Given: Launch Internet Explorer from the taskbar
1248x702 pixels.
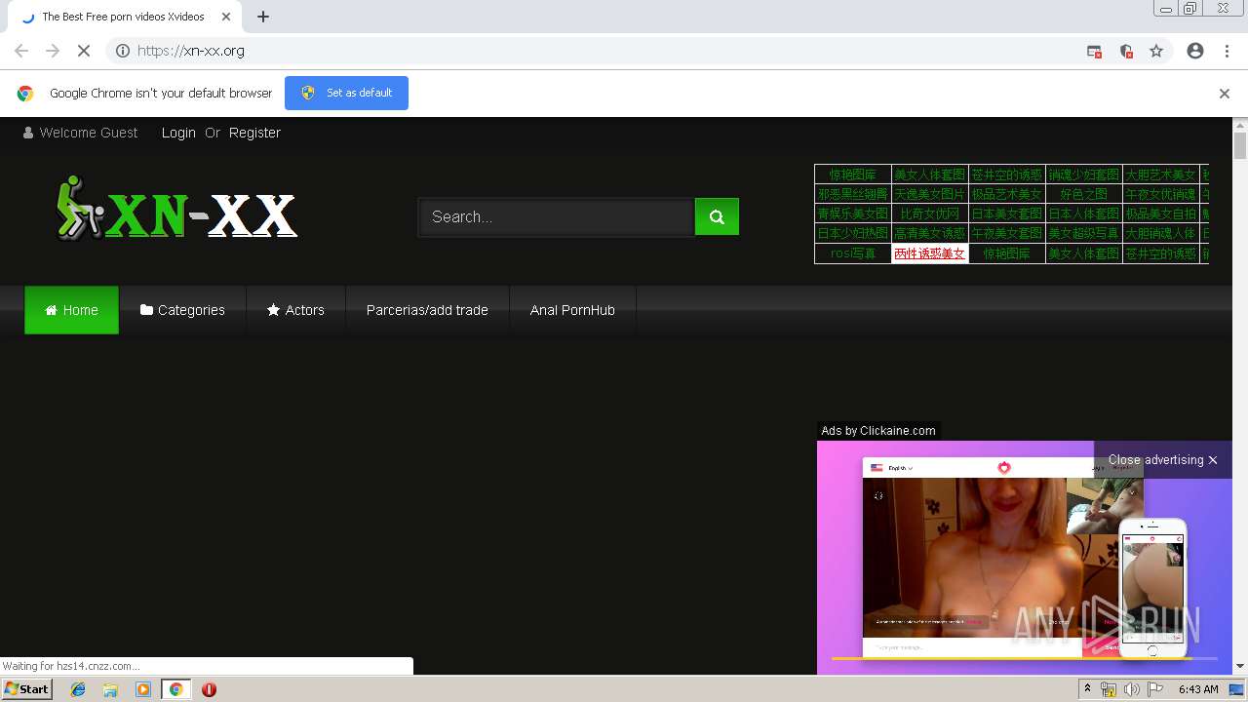Looking at the screenshot, I should [78, 689].
